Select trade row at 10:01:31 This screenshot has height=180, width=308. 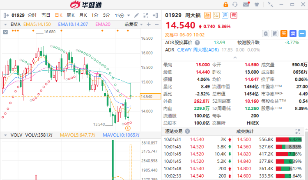(x=198, y=139)
